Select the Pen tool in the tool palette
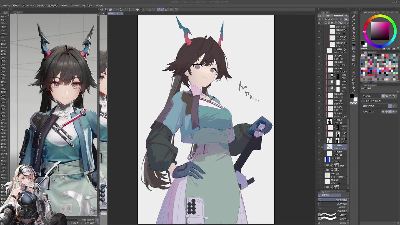 pos(353,16)
